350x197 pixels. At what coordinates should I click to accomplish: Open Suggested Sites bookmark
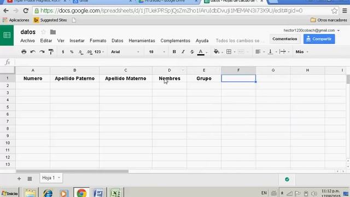(x=50, y=20)
